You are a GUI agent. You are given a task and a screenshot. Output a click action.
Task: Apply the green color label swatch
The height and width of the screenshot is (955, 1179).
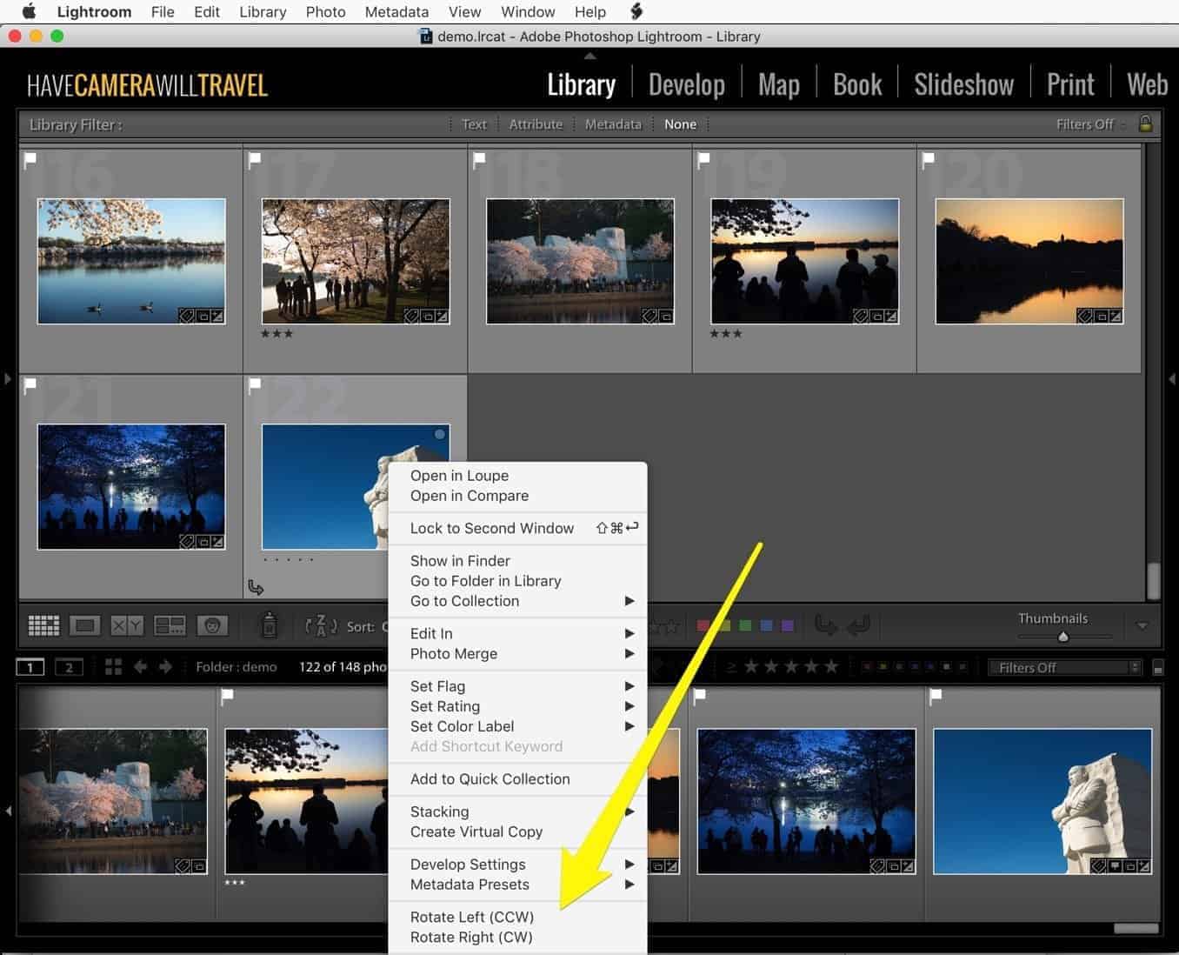745,625
